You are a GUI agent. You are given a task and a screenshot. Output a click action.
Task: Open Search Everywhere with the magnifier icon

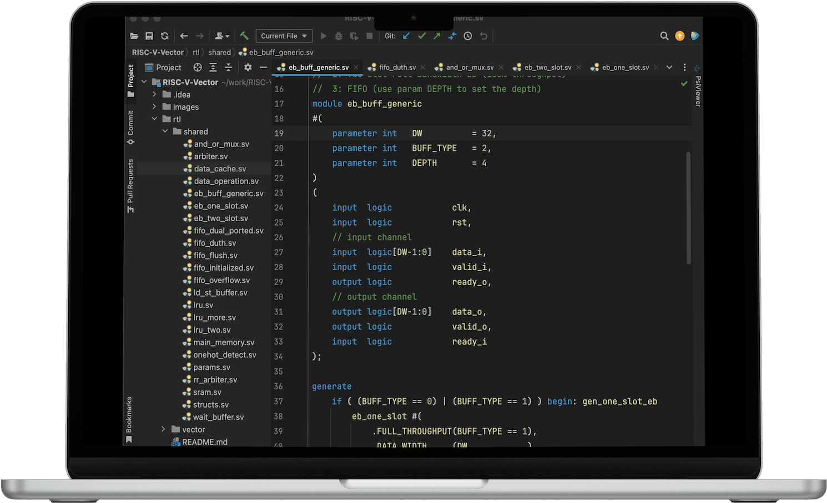(x=664, y=35)
